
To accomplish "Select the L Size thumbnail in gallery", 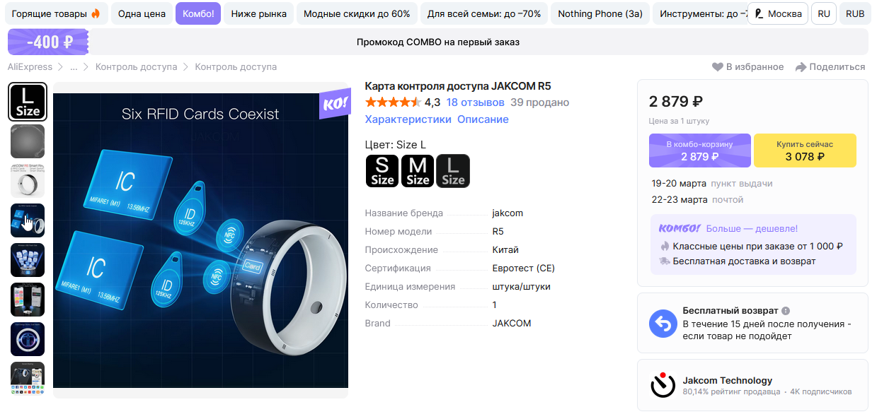I will pos(28,102).
